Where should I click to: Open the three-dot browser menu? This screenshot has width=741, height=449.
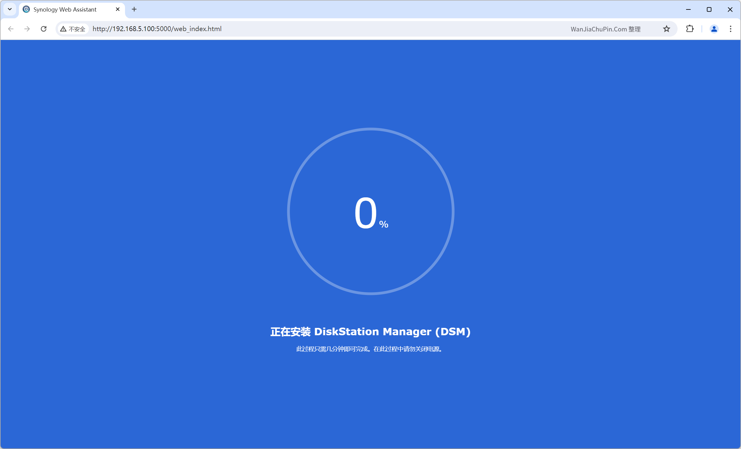point(731,29)
